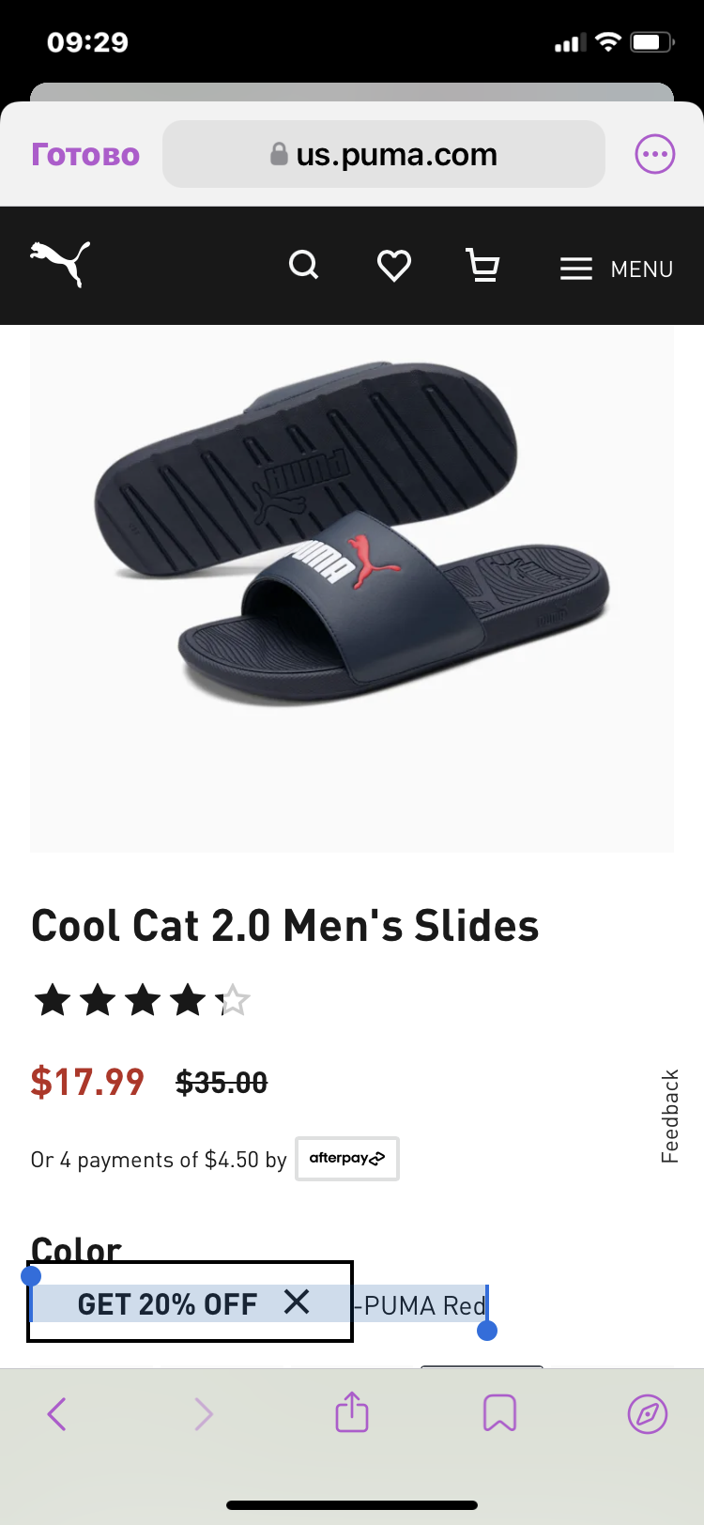Open the wishlist heart icon
Image resolution: width=704 pixels, height=1525 pixels.
(393, 266)
